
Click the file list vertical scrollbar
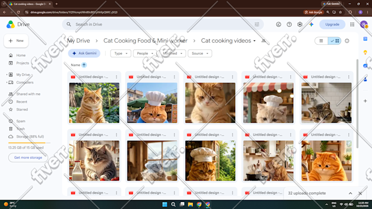[357, 104]
